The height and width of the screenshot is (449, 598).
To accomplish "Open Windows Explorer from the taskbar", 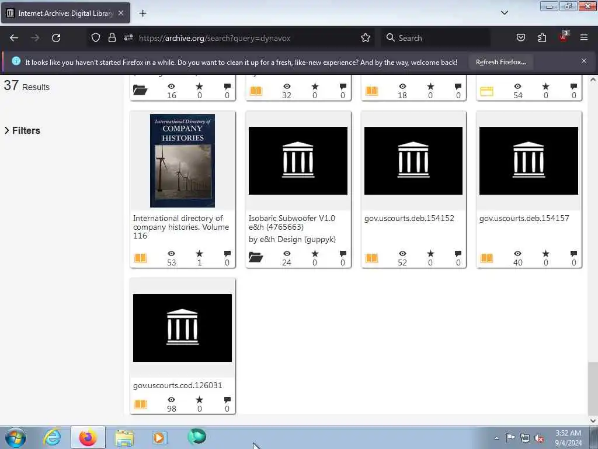I will point(124,437).
